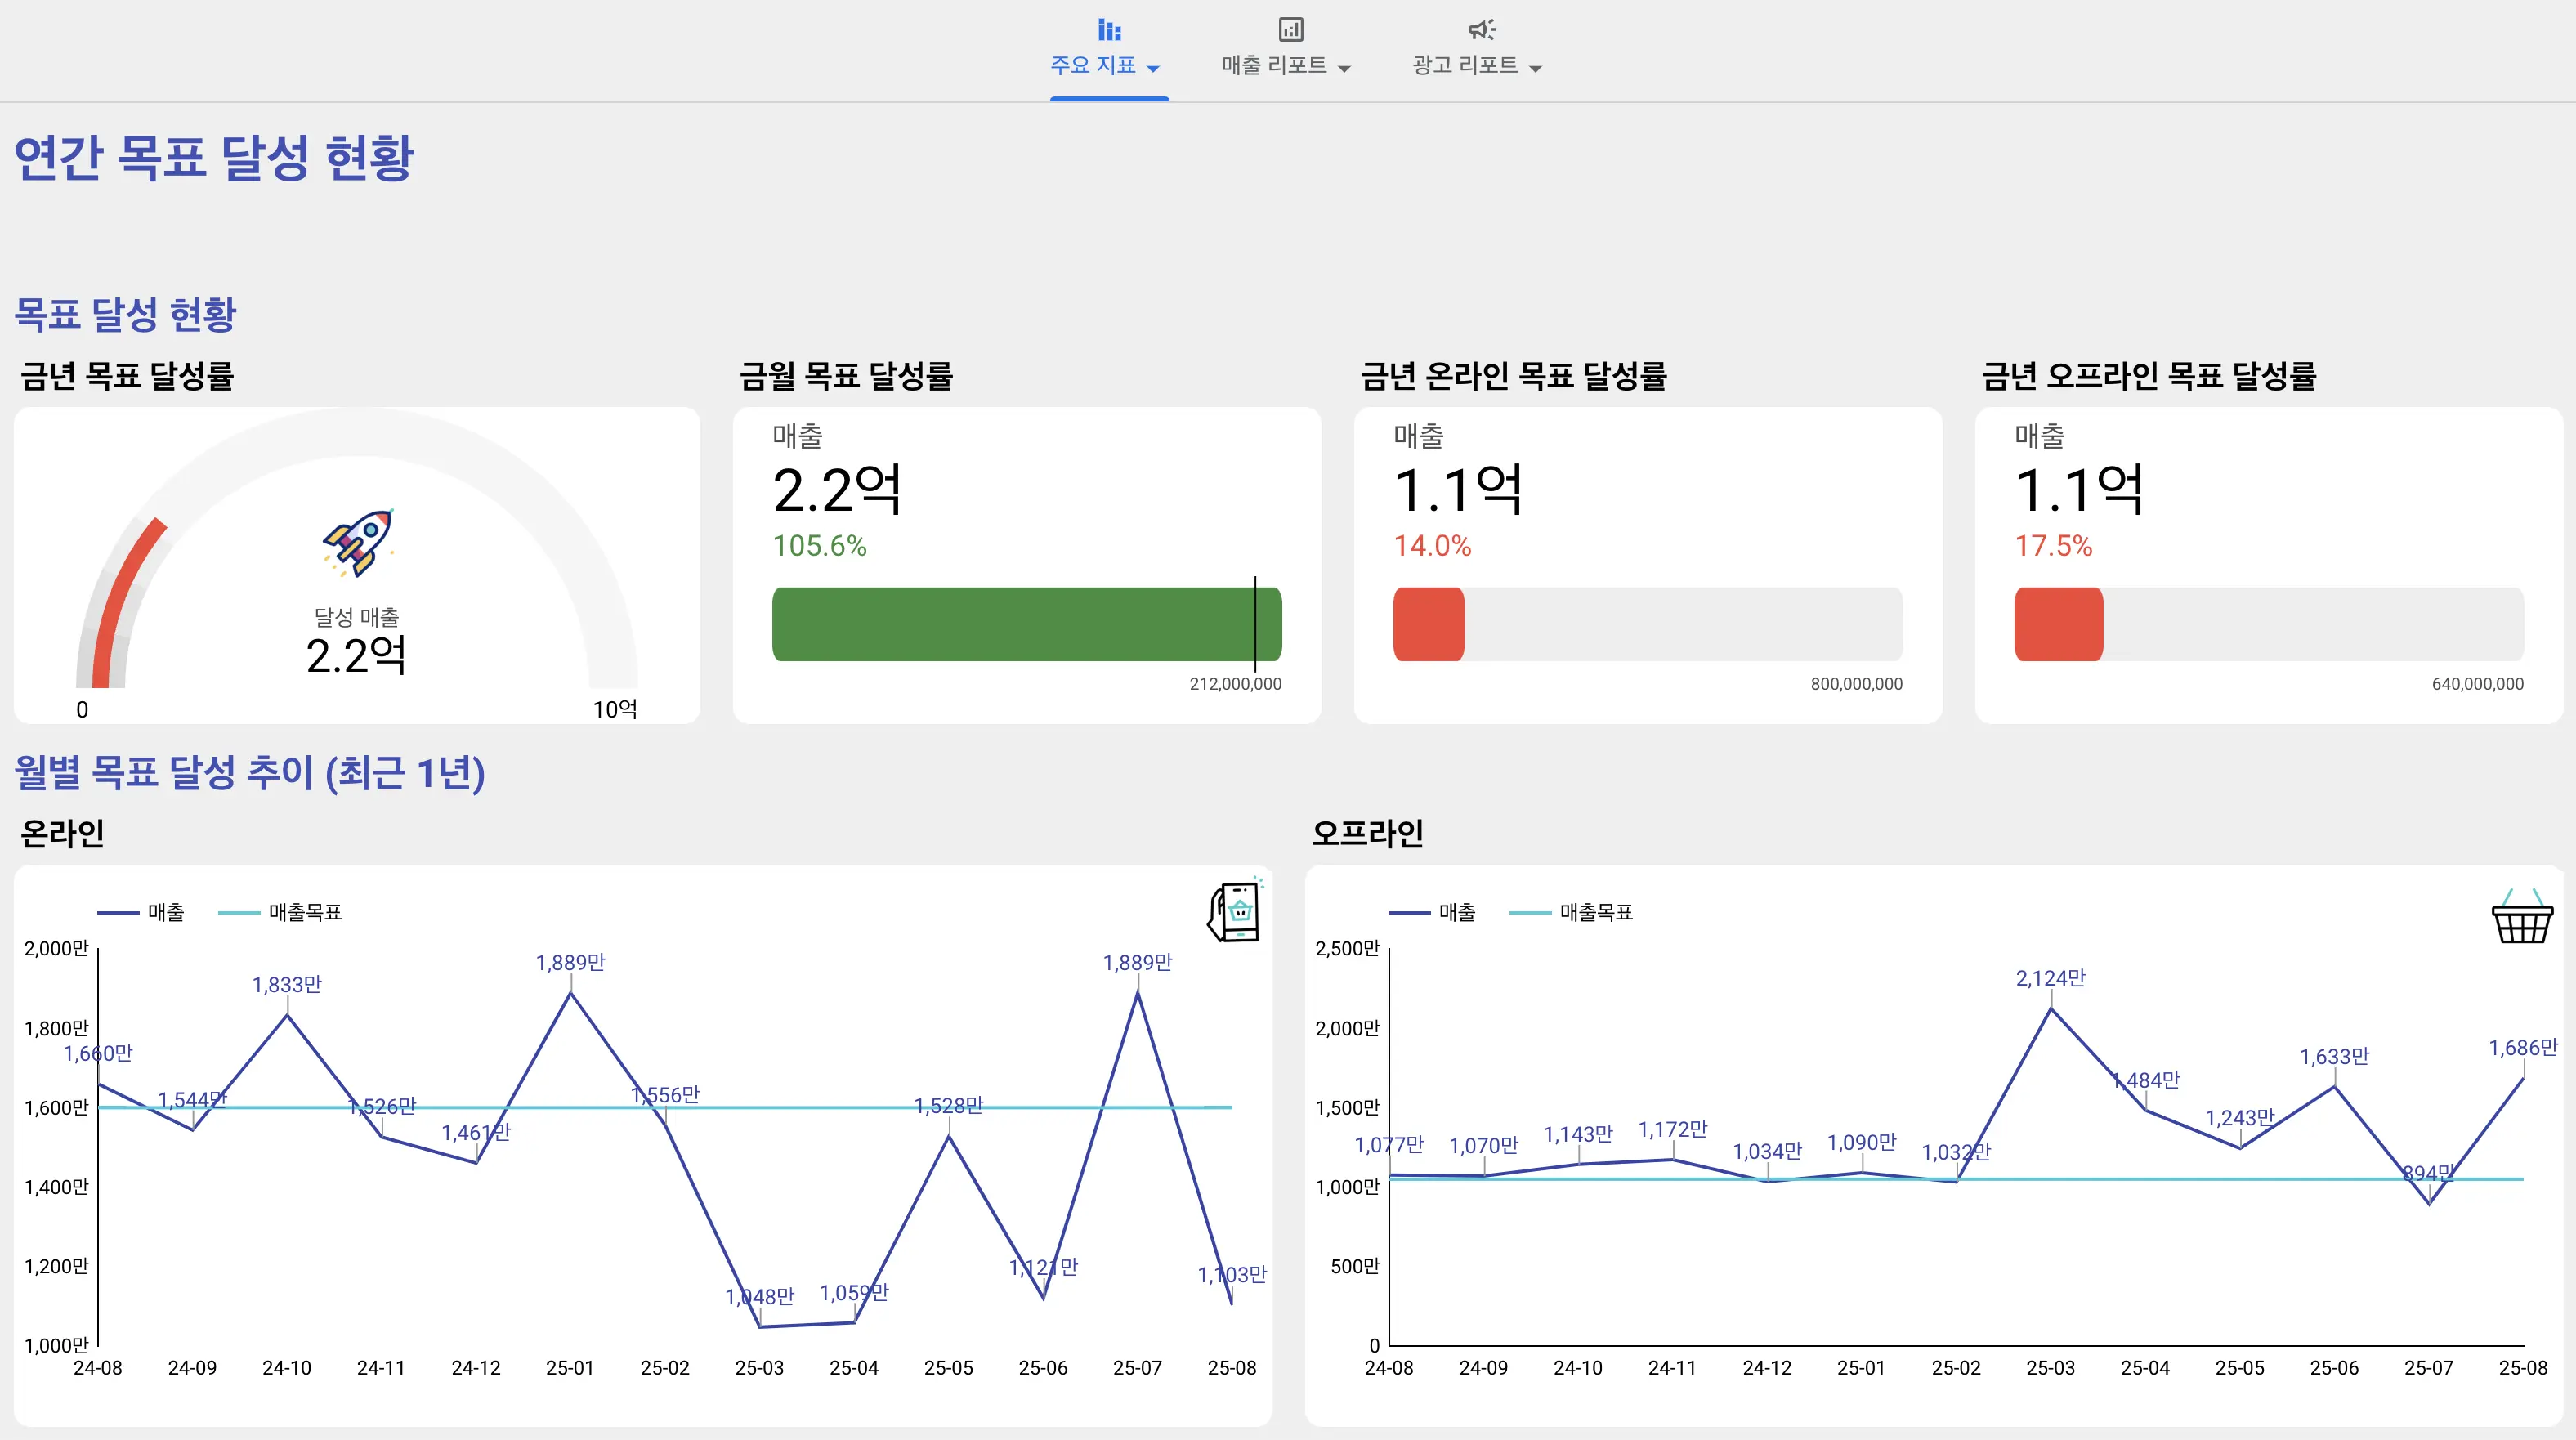Viewport: 2576px width, 1440px height.
Task: Click the rocket icon in the gauge chart
Action: 359,545
